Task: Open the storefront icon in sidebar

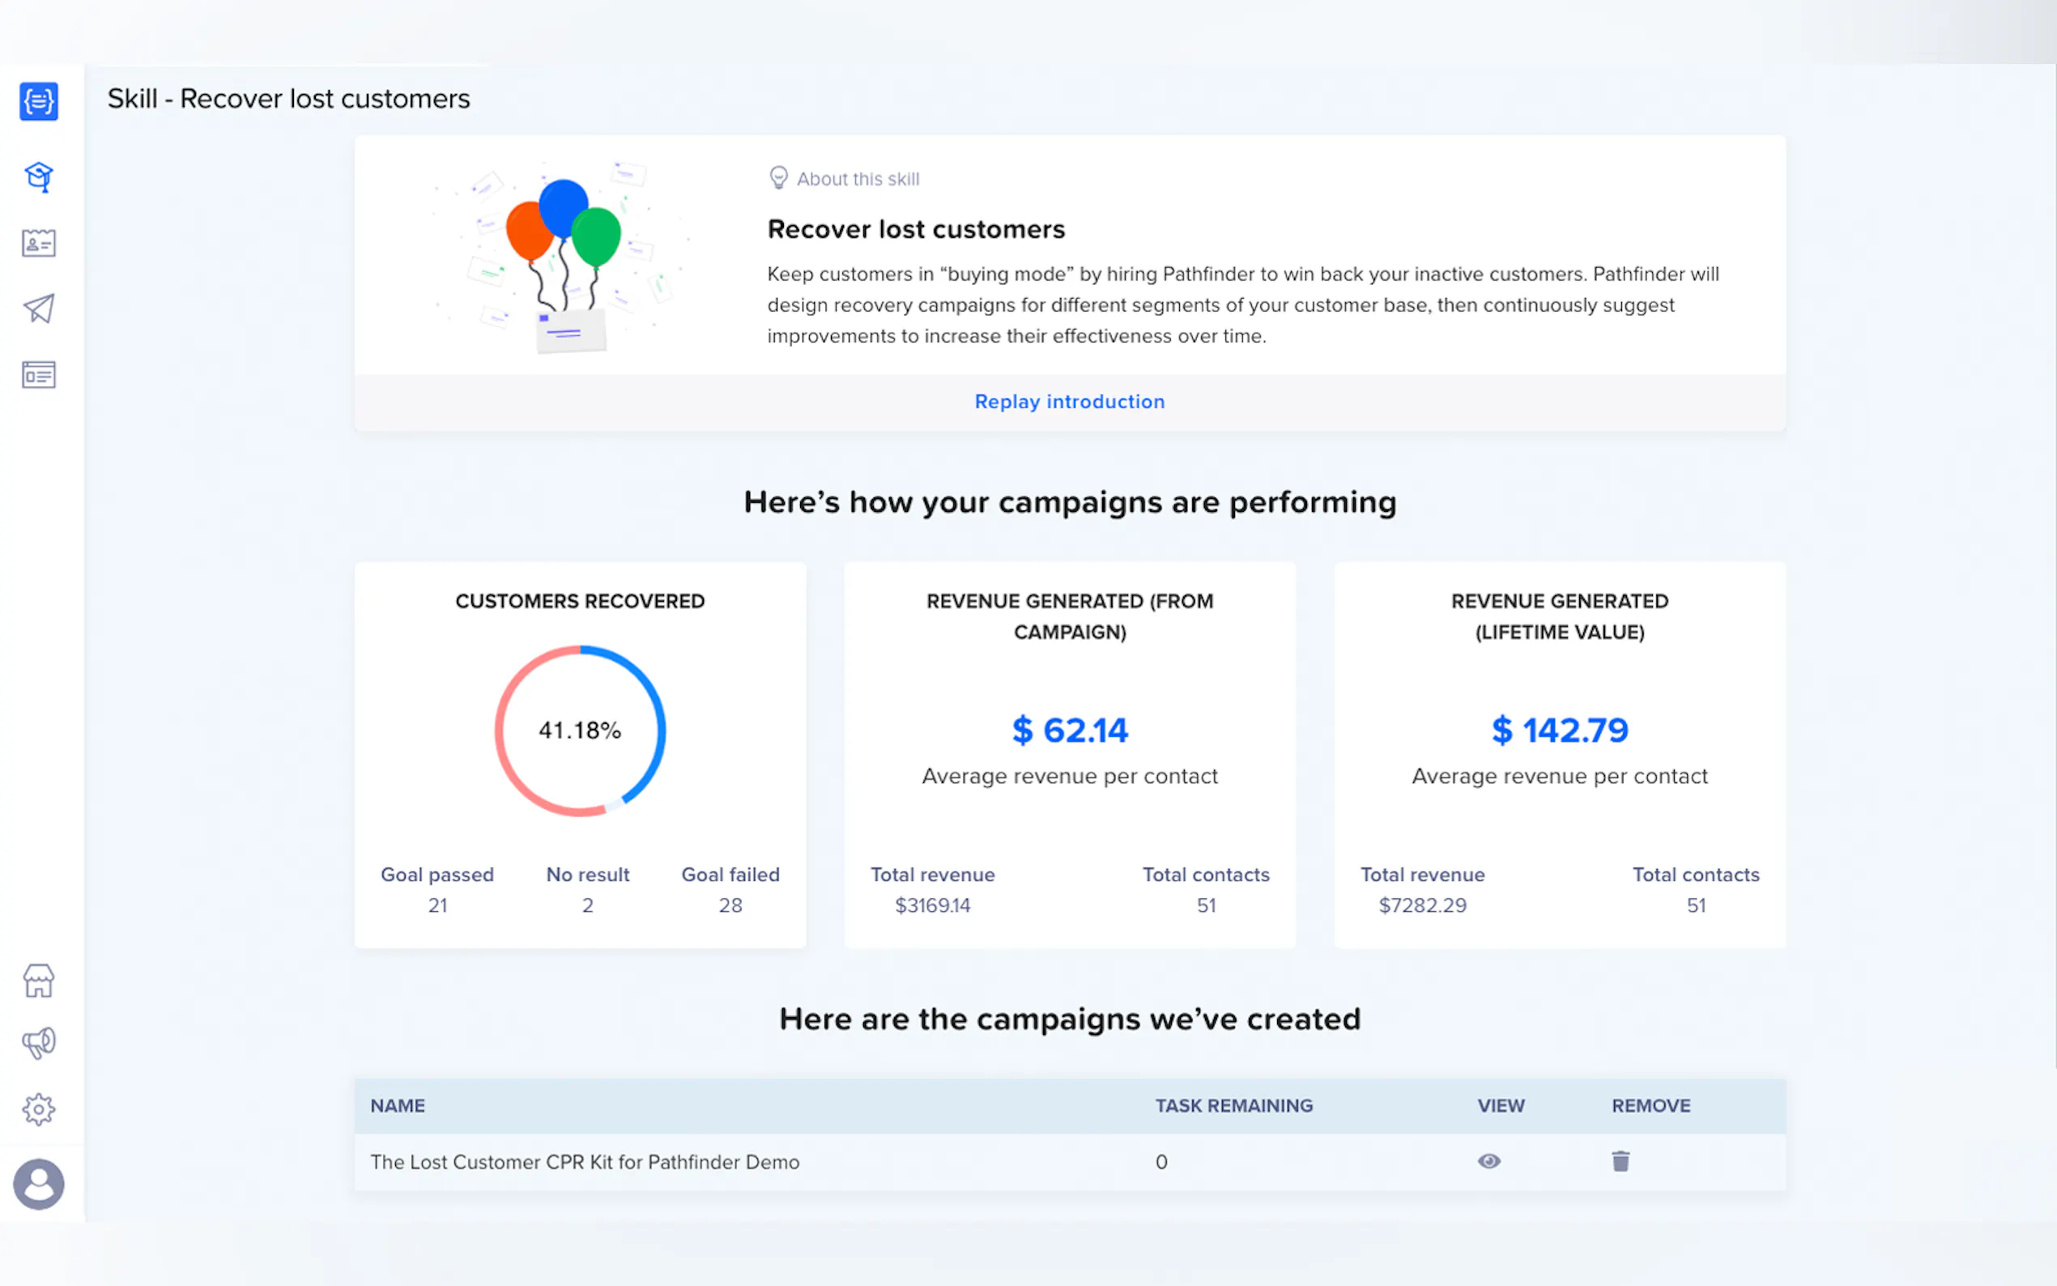Action: tap(38, 981)
